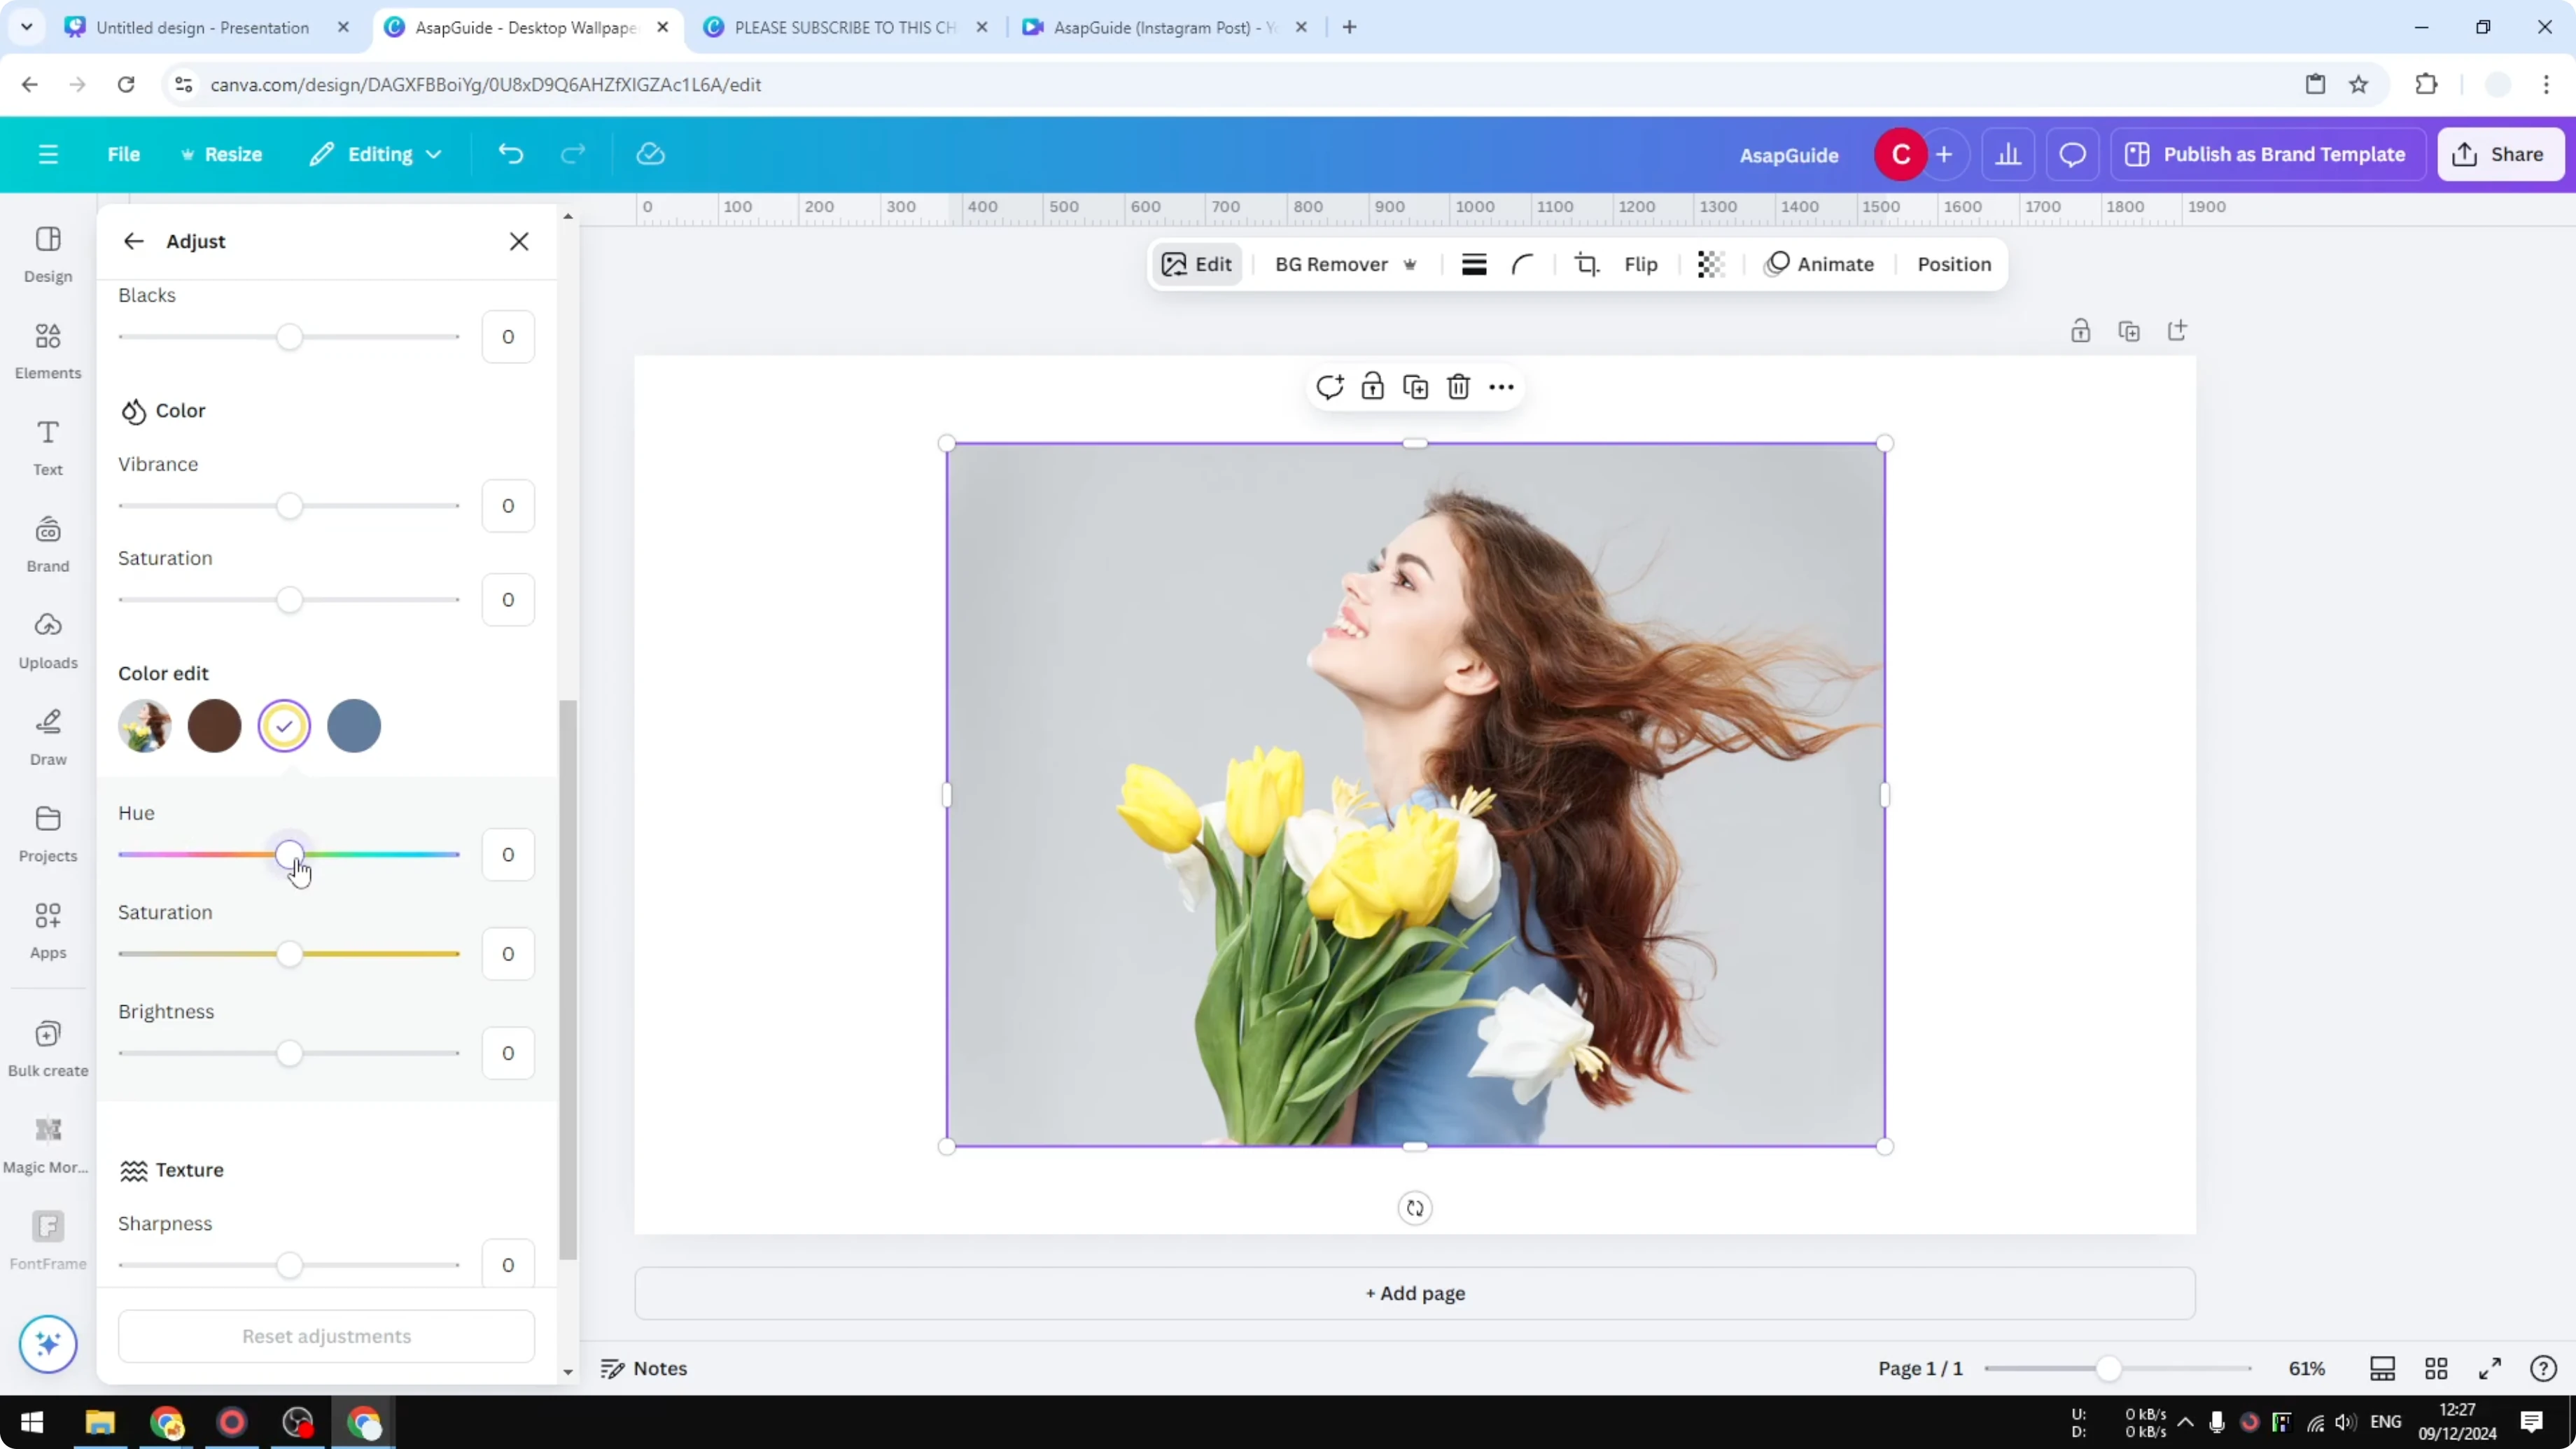Click Publish as Brand Template
2576x1449 pixels.
(2268, 154)
